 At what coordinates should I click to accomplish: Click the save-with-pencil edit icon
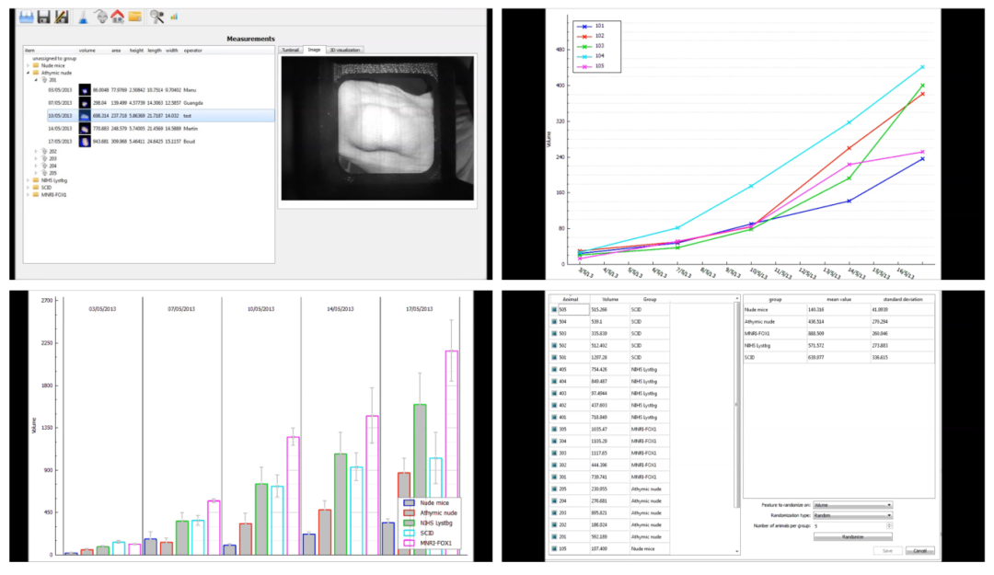tap(62, 17)
